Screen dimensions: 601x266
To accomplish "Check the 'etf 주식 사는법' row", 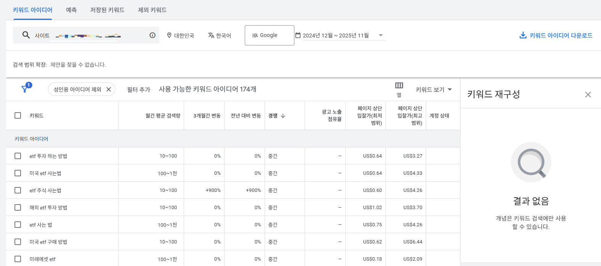I will pyautogui.click(x=18, y=190).
